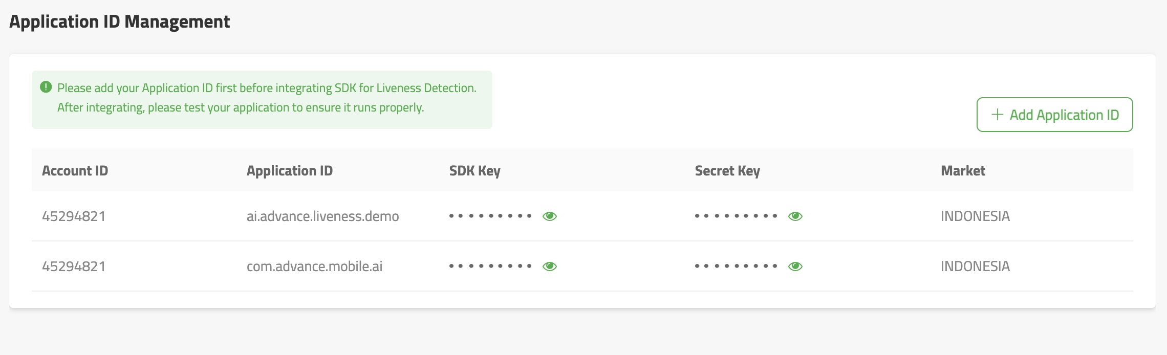Screen dimensions: 1167x355
Task: Click masked Secret Key dots in second row
Action: pos(736,266)
